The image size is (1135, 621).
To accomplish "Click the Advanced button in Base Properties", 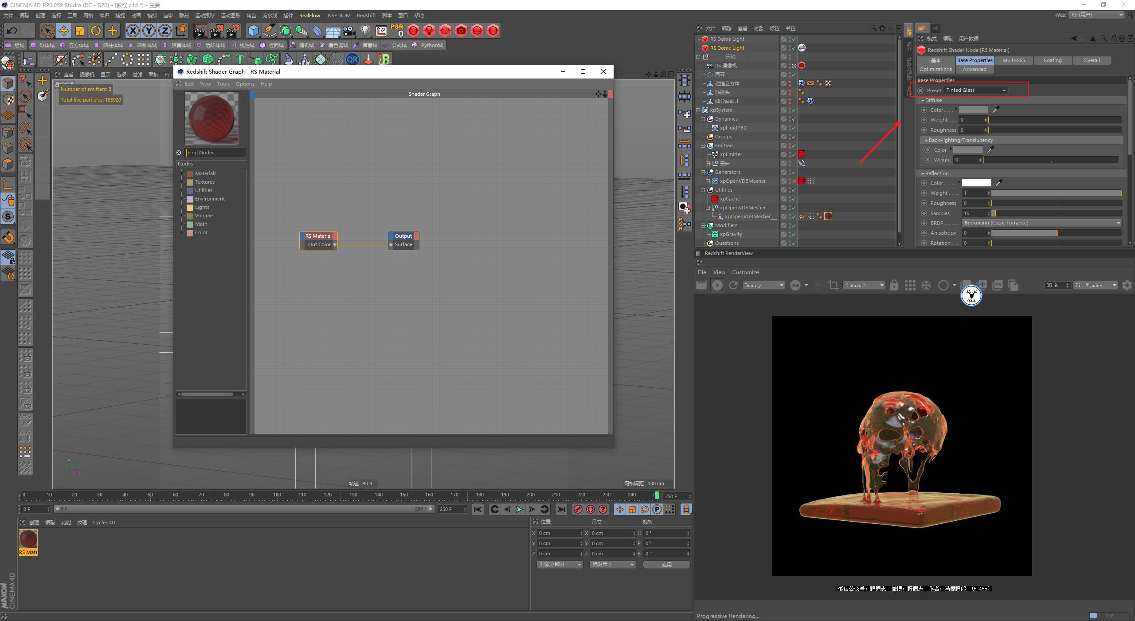I will [x=974, y=69].
